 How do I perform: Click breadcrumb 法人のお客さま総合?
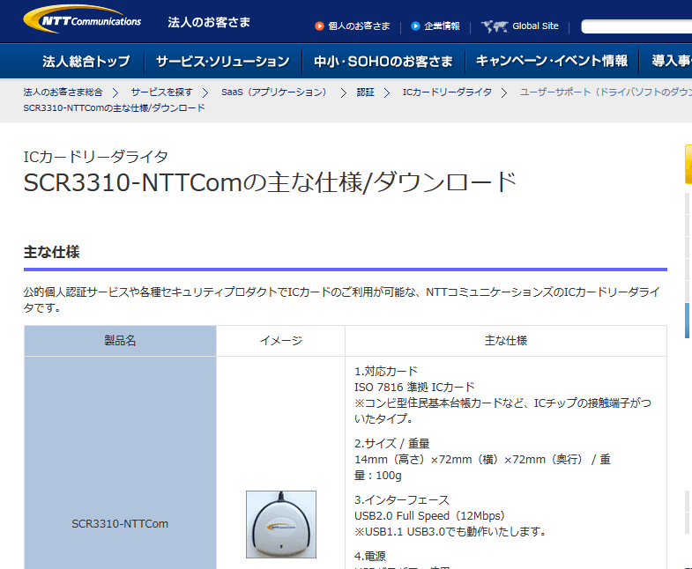coord(63,92)
